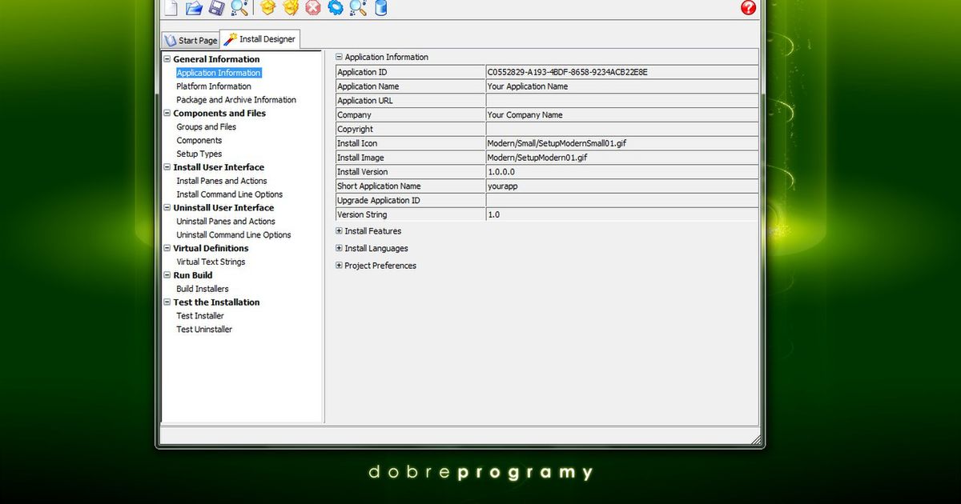Expand the Install Features section
This screenshot has height=504, width=961.
tap(338, 230)
